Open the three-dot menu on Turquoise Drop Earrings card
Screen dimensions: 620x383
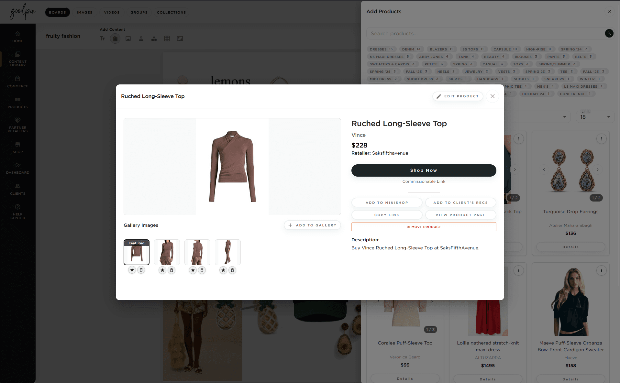pyautogui.click(x=601, y=139)
